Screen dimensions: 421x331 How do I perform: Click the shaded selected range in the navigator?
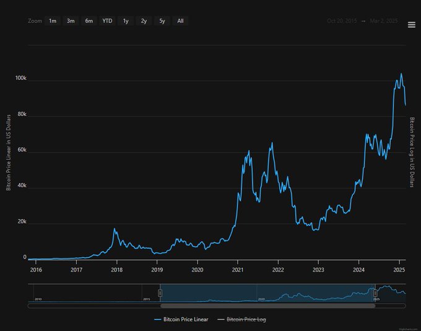click(x=267, y=293)
